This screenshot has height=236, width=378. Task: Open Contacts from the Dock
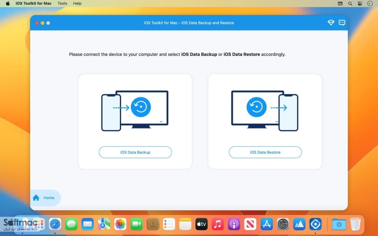(153, 224)
